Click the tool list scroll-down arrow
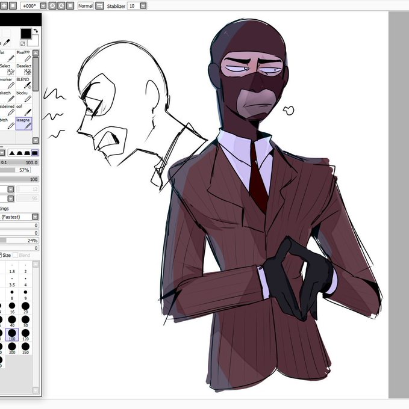The height and width of the screenshot is (409, 409). (36, 141)
